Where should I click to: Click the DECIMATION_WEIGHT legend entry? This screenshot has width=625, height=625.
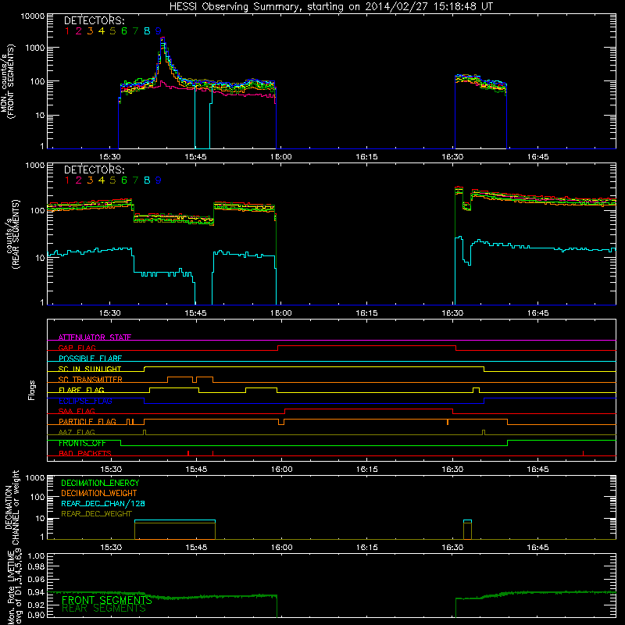pyautogui.click(x=99, y=493)
